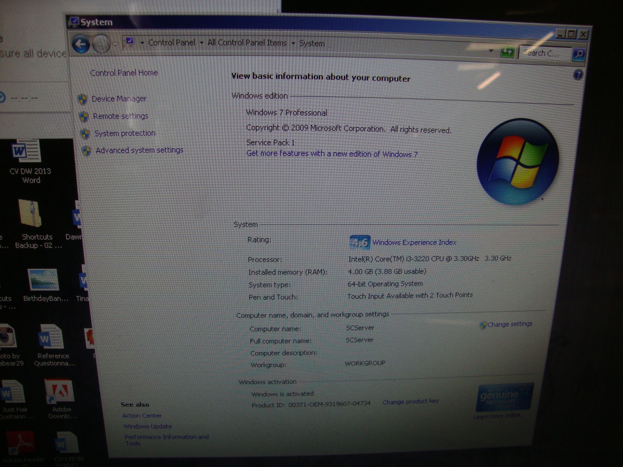Select Adobe Downlo... shortcut on desktop
The image size is (623, 467).
61,399
